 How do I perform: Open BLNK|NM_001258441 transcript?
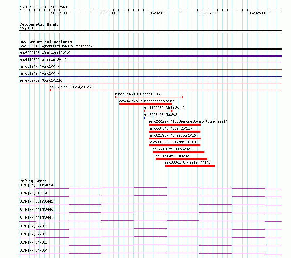[36, 218]
